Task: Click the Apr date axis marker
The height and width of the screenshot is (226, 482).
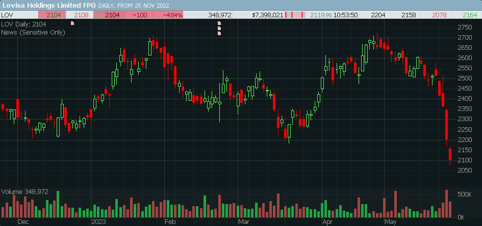Action: point(327,222)
